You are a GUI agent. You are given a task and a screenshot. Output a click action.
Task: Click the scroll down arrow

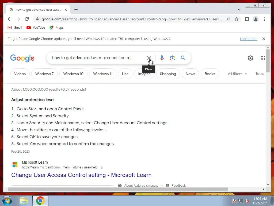click(268, 185)
